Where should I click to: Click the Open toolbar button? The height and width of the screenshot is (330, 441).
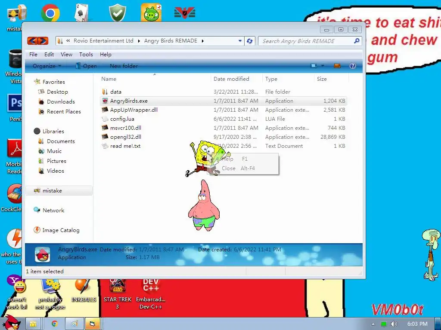pyautogui.click(x=86, y=66)
